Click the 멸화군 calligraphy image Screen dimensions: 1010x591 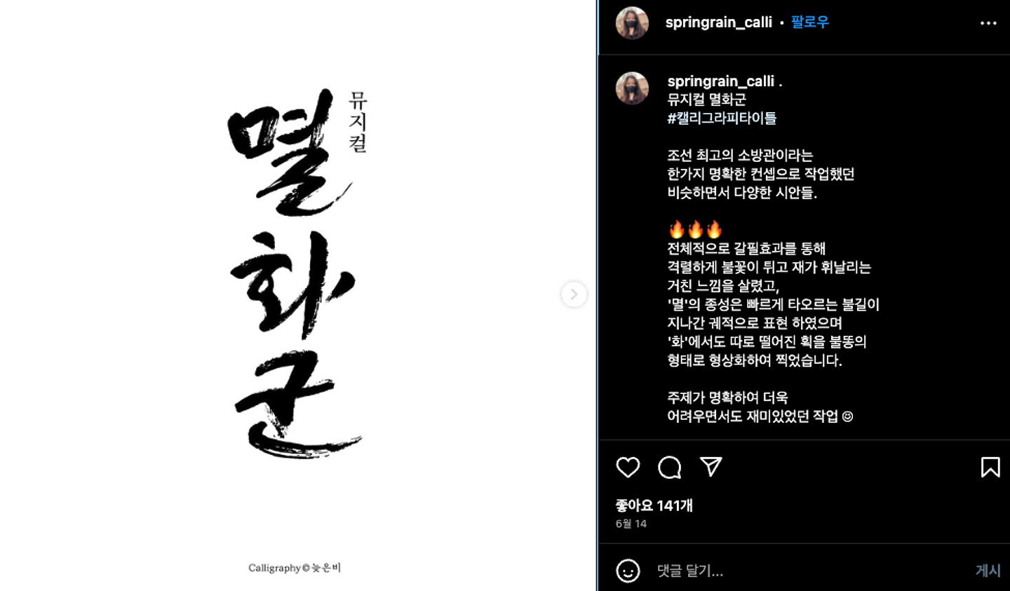[296, 273]
